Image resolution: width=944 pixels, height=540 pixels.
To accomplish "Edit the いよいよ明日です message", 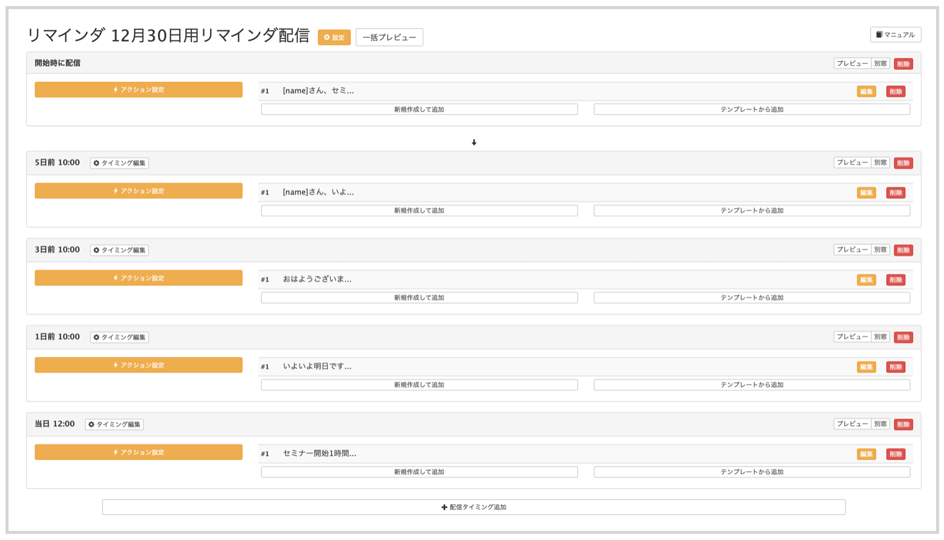I will point(866,367).
